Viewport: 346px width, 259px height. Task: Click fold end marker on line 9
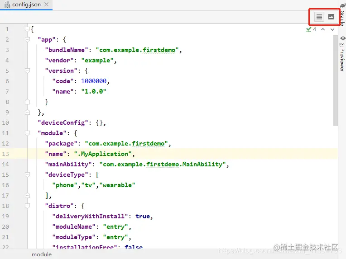click(x=27, y=112)
